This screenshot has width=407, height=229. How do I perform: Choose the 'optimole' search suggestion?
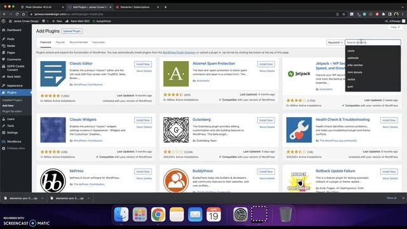[373, 58]
